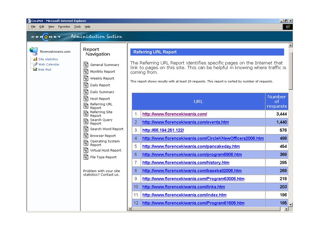This screenshot has width=317, height=238.
Task: Click the Monthly Report document icon
Action: (x=86, y=71)
